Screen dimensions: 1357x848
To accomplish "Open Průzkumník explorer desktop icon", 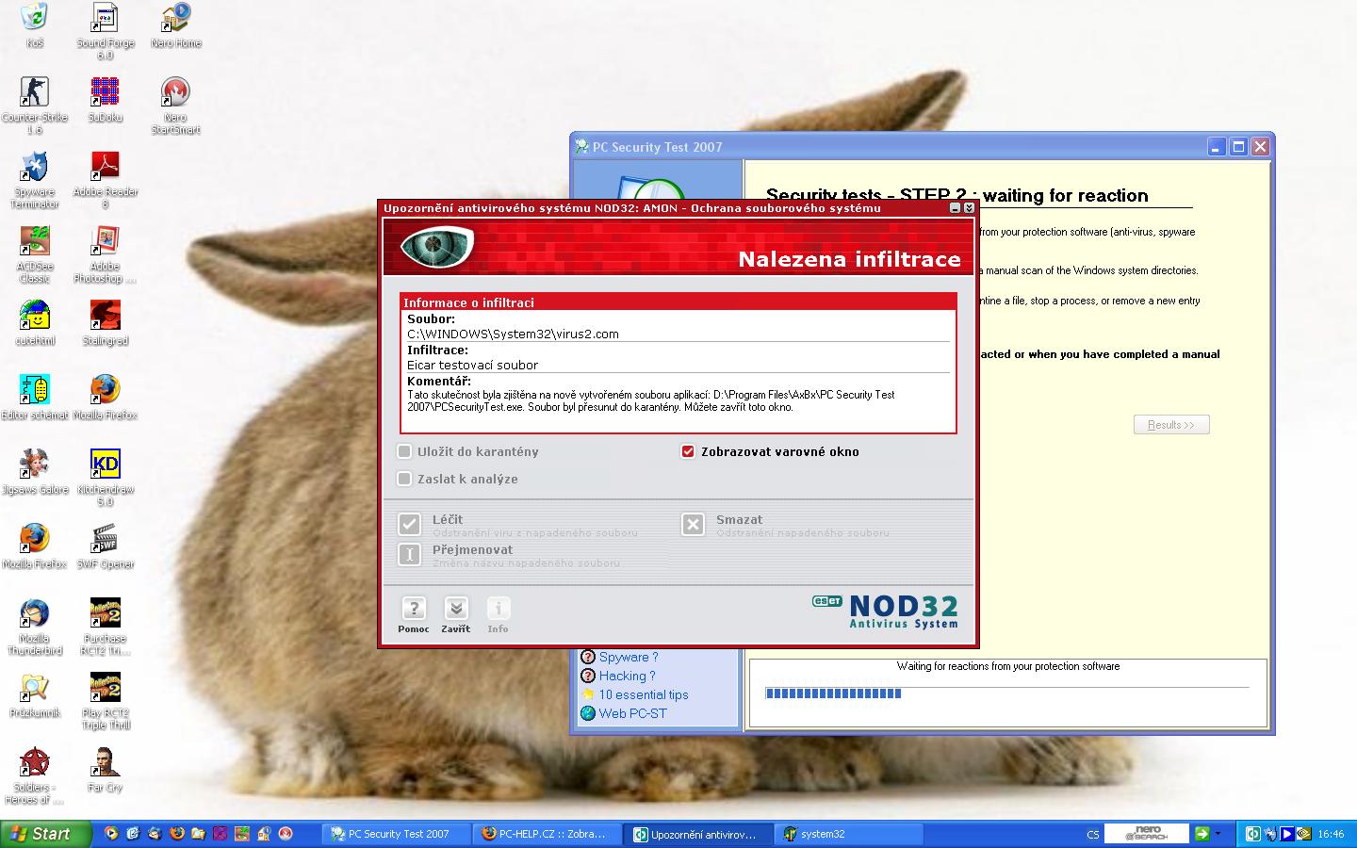I will coord(35,695).
